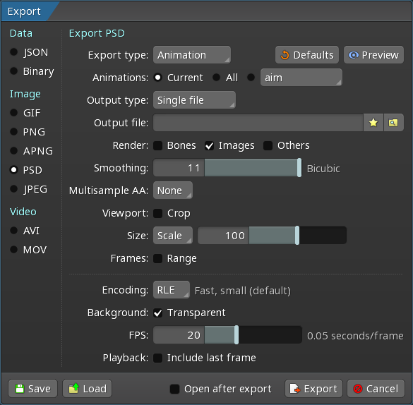Select the GIF image format
This screenshot has height=405, width=413.
point(25,113)
